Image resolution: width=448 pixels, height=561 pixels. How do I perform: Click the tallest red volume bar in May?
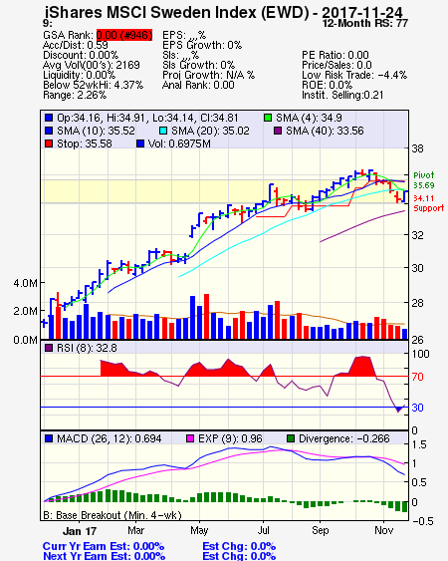point(206,316)
